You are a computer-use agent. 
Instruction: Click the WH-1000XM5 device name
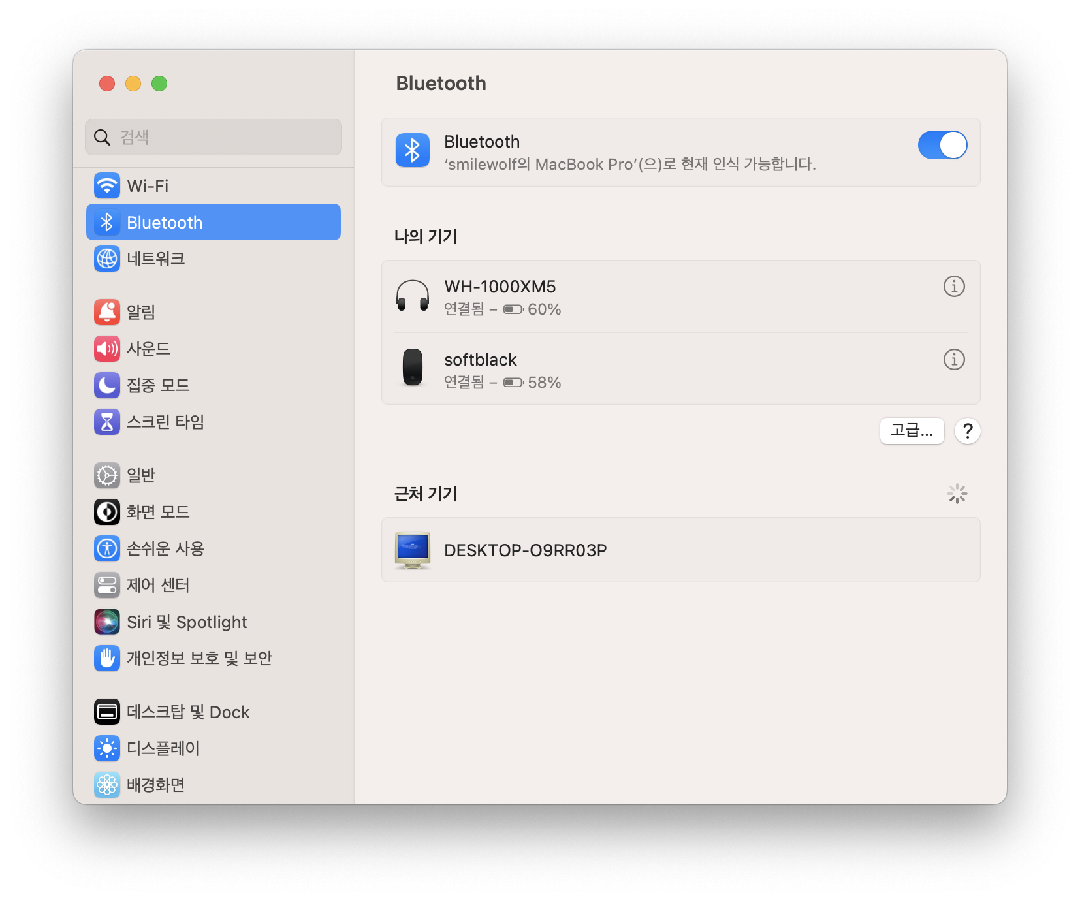[x=500, y=287]
